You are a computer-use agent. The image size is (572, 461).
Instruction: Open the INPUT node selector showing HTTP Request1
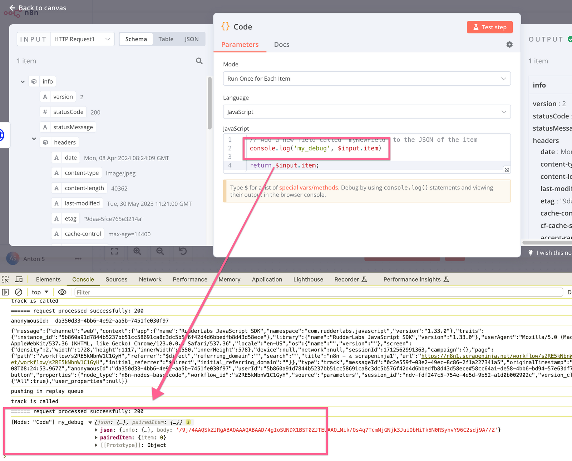(x=82, y=39)
